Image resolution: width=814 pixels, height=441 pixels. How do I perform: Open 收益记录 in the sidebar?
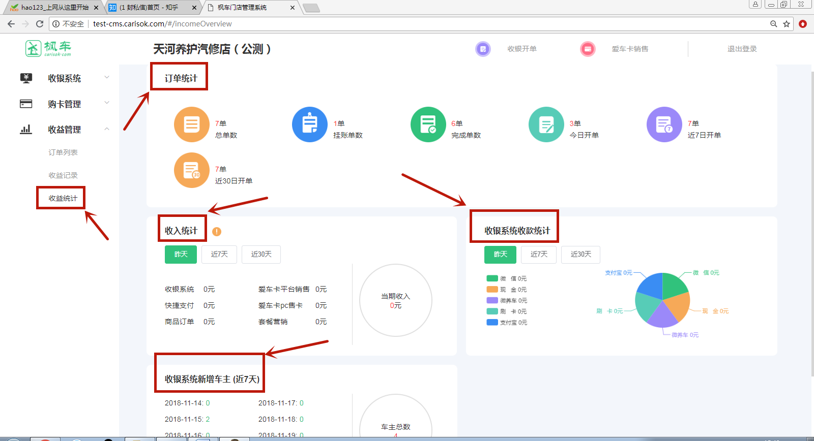pyautogui.click(x=63, y=175)
